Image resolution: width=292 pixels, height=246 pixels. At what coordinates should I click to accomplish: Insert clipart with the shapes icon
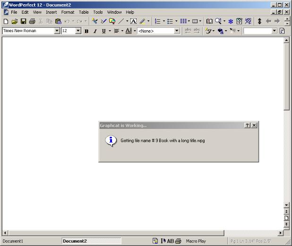pyautogui.click(x=112, y=21)
